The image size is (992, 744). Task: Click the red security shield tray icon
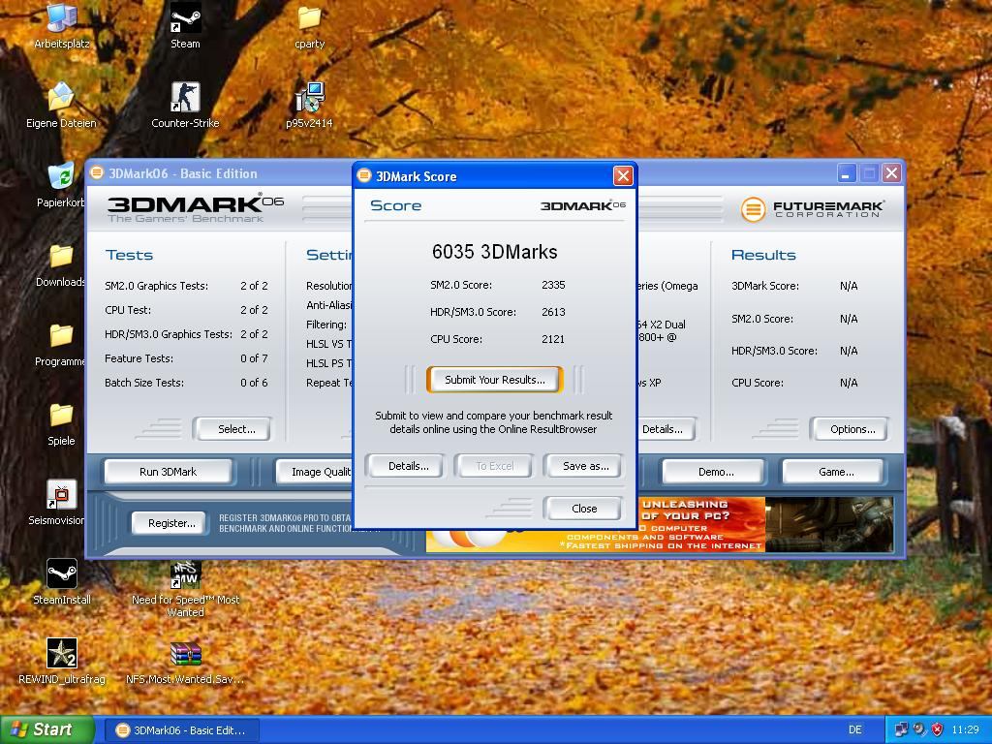pyautogui.click(x=938, y=729)
